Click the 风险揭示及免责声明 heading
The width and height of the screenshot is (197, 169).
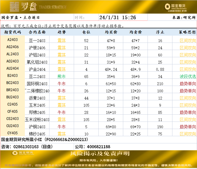tap(100, 153)
